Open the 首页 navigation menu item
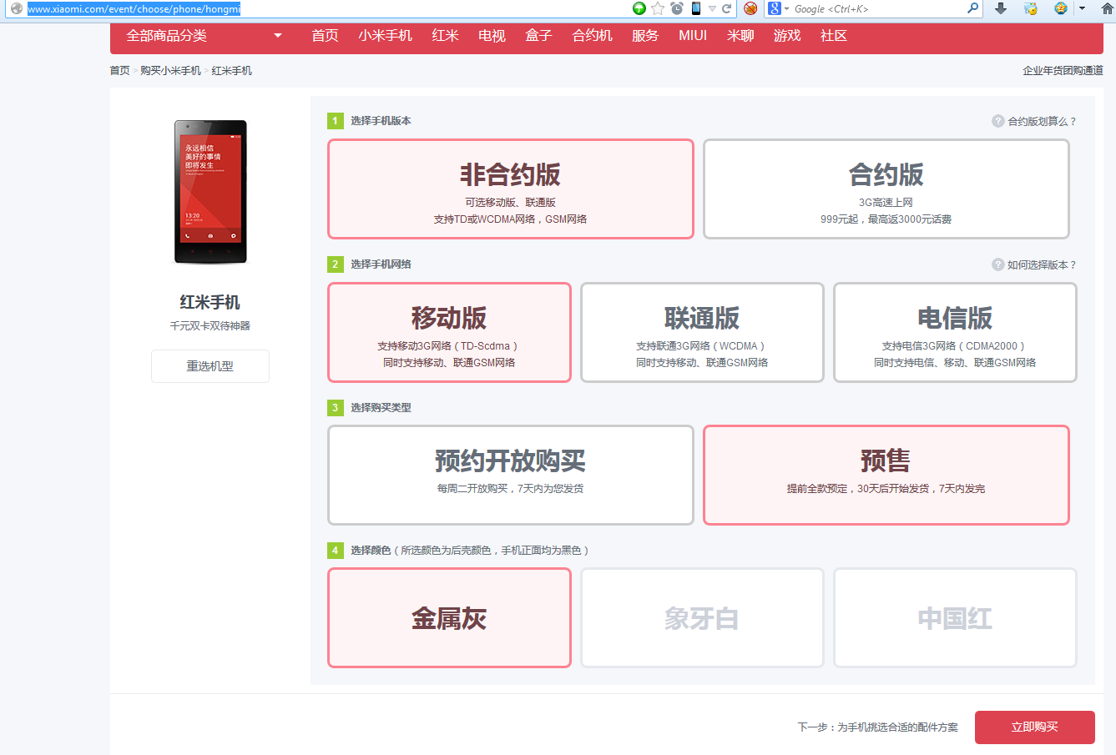The image size is (1116, 755). [325, 36]
